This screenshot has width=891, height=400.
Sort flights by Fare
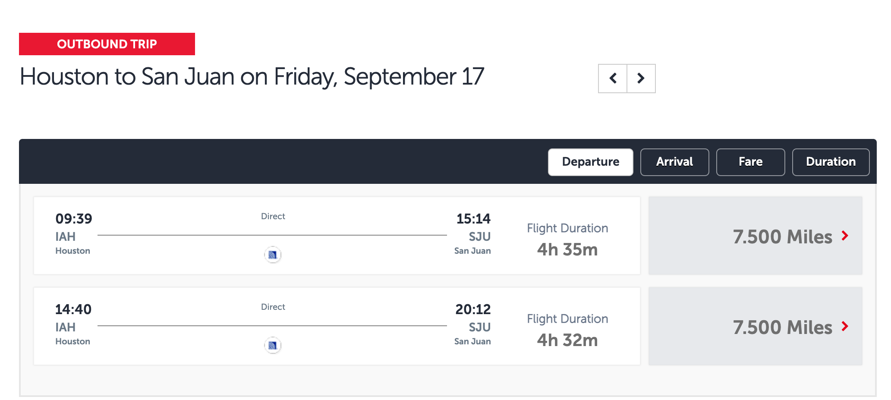coord(751,162)
